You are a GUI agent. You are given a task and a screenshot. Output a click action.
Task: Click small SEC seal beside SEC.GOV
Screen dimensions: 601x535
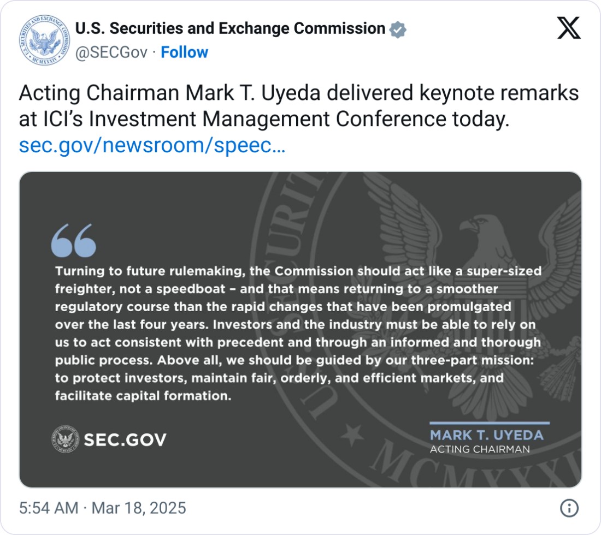point(65,439)
